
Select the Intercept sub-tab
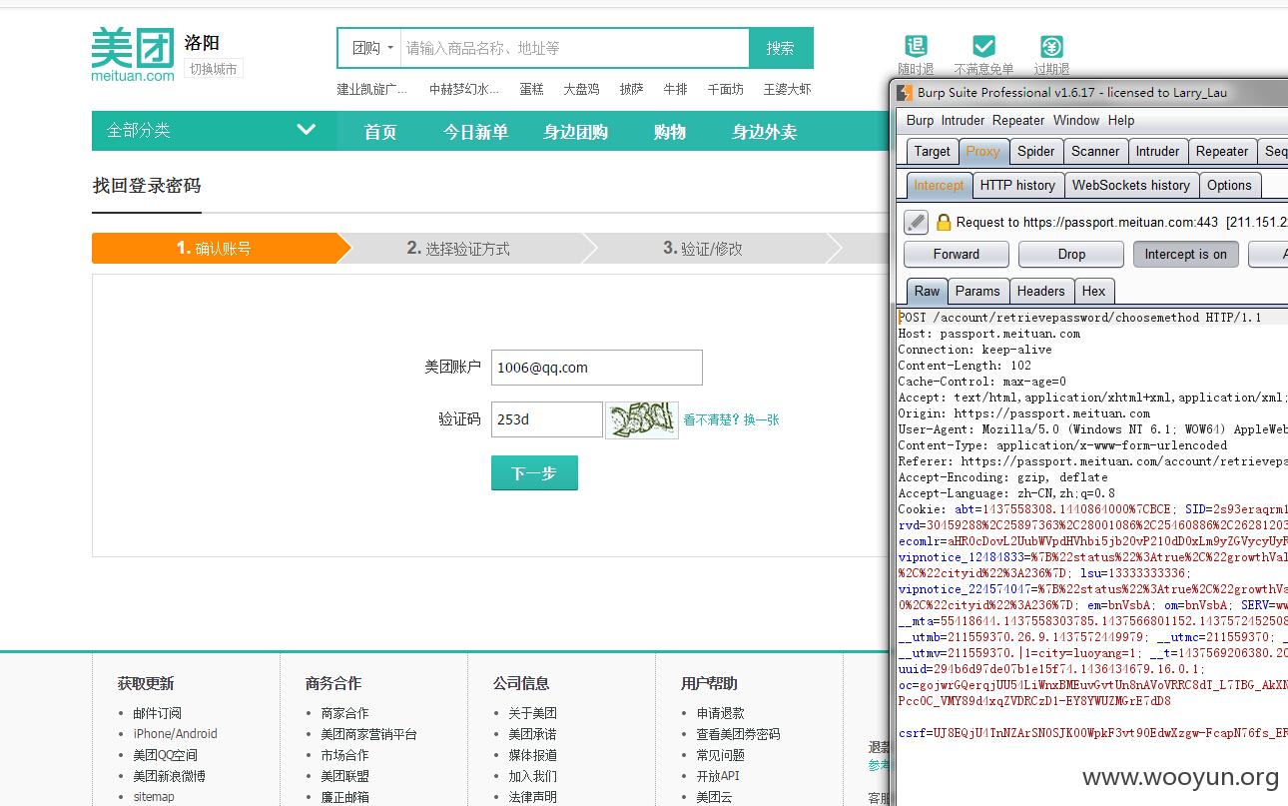(x=939, y=185)
